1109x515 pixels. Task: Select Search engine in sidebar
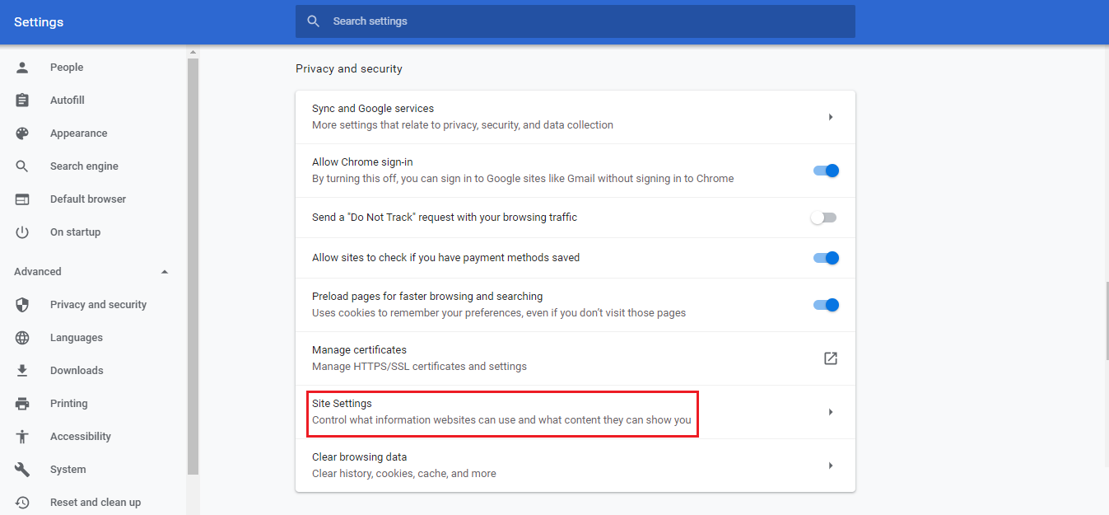coord(84,166)
